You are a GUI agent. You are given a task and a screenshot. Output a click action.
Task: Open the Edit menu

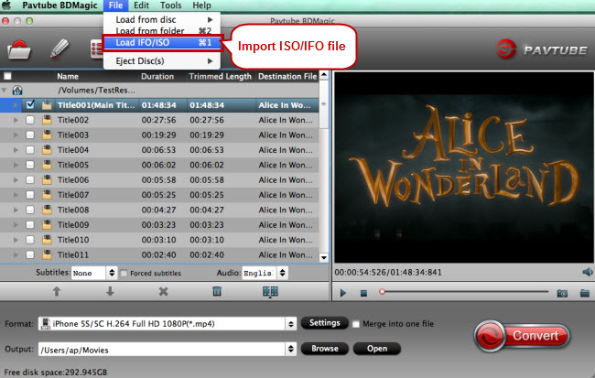tap(141, 5)
